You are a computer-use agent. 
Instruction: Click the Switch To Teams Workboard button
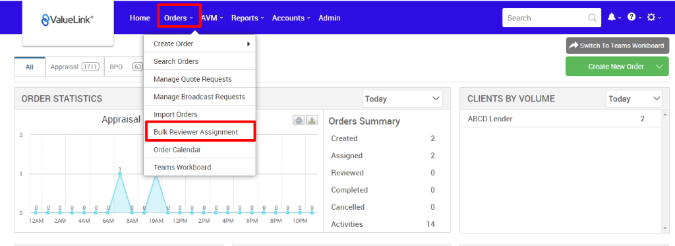point(618,46)
